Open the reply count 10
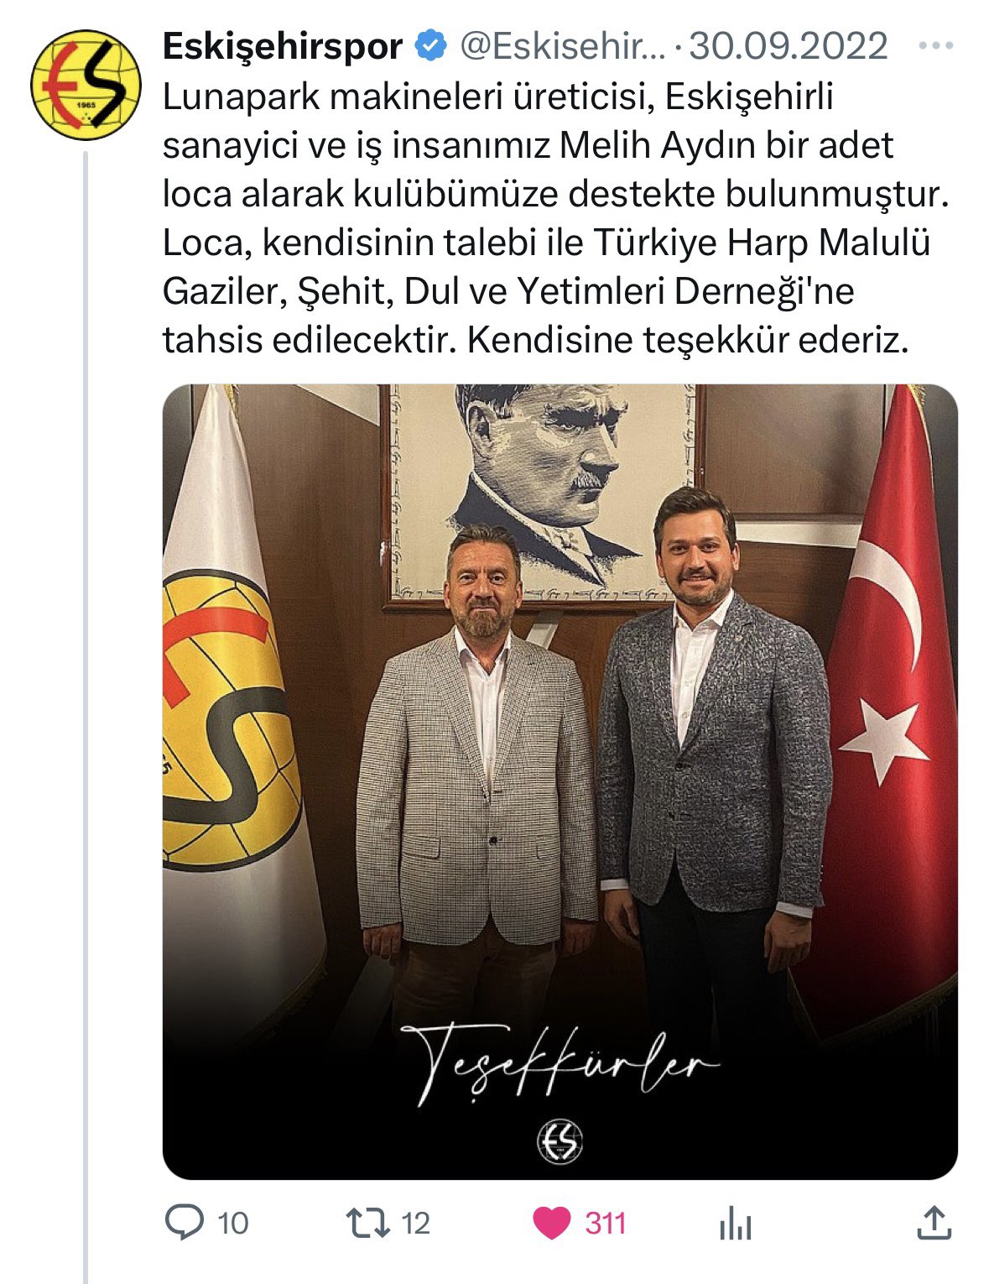The image size is (989, 1284). 233,1223
